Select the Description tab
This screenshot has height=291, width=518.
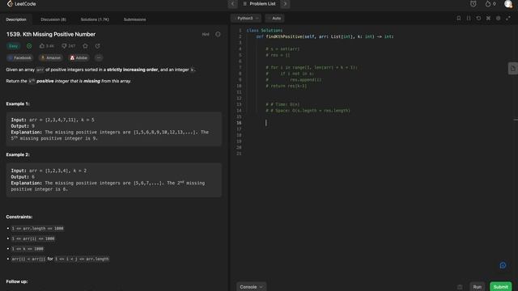[16, 19]
